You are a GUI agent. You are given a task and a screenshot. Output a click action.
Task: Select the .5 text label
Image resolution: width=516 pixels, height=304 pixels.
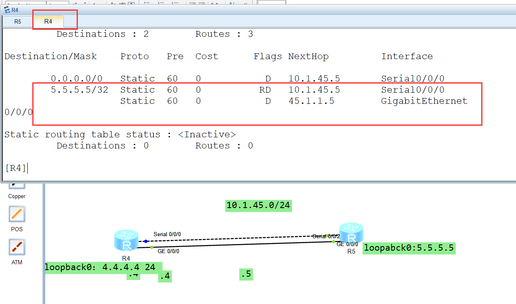pos(246,274)
